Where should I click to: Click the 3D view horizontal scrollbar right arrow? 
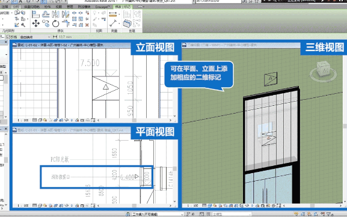coord(341,206)
